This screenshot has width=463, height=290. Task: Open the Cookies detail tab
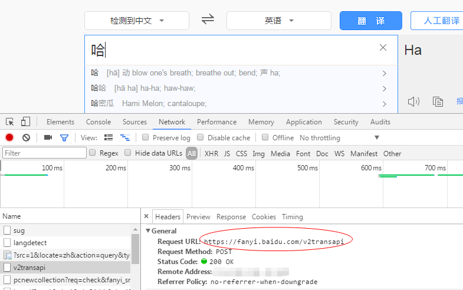(x=264, y=217)
